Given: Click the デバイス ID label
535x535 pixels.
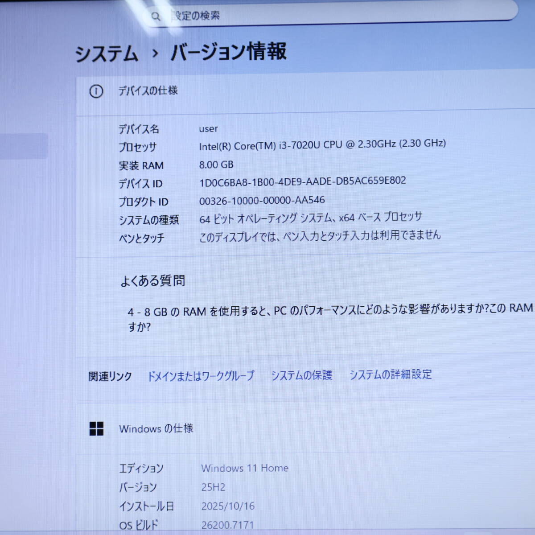Looking at the screenshot, I should (140, 184).
